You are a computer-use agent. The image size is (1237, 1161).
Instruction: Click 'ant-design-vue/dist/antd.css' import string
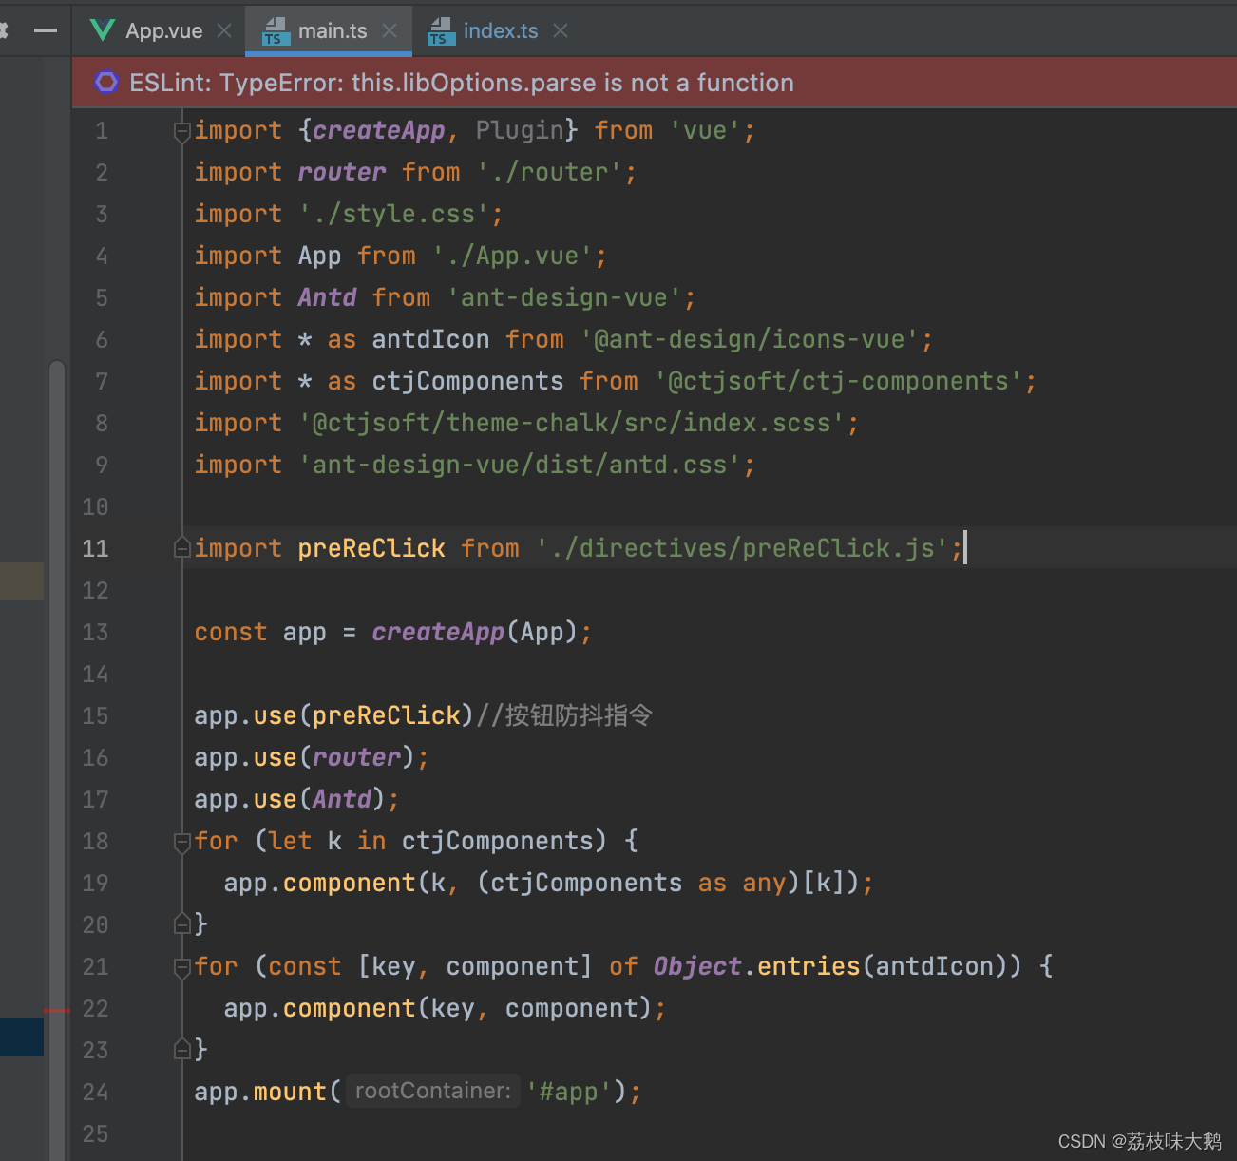click(520, 465)
